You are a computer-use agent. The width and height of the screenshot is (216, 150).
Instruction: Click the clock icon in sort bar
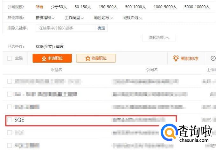[213, 58]
